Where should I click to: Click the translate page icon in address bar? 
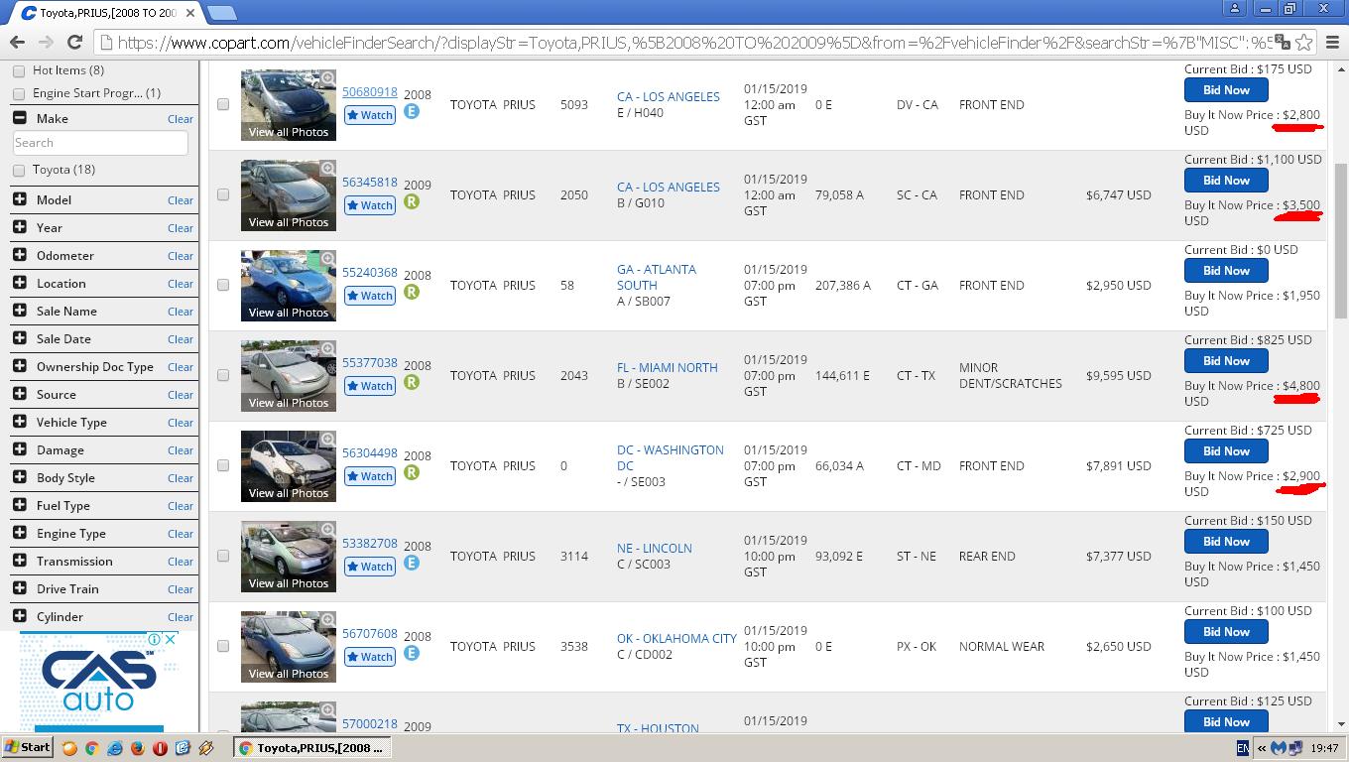1283,42
